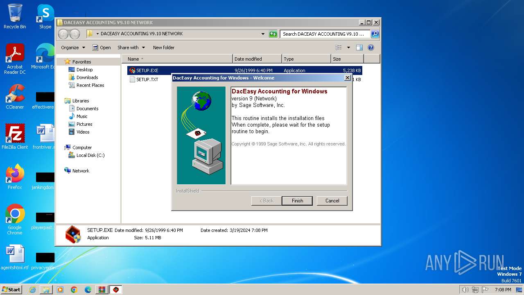524x295 pixels.
Task: Open the Pictures library
Action: [84, 124]
